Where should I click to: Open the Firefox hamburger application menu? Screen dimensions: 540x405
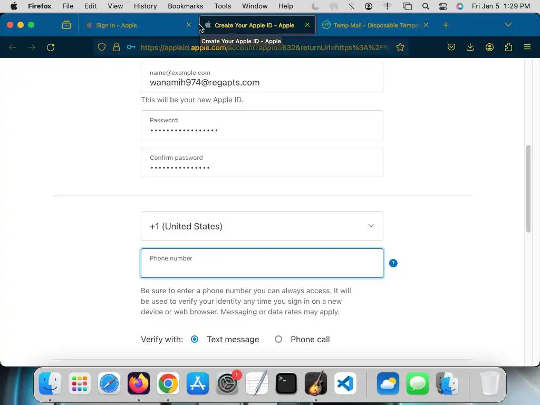[527, 47]
